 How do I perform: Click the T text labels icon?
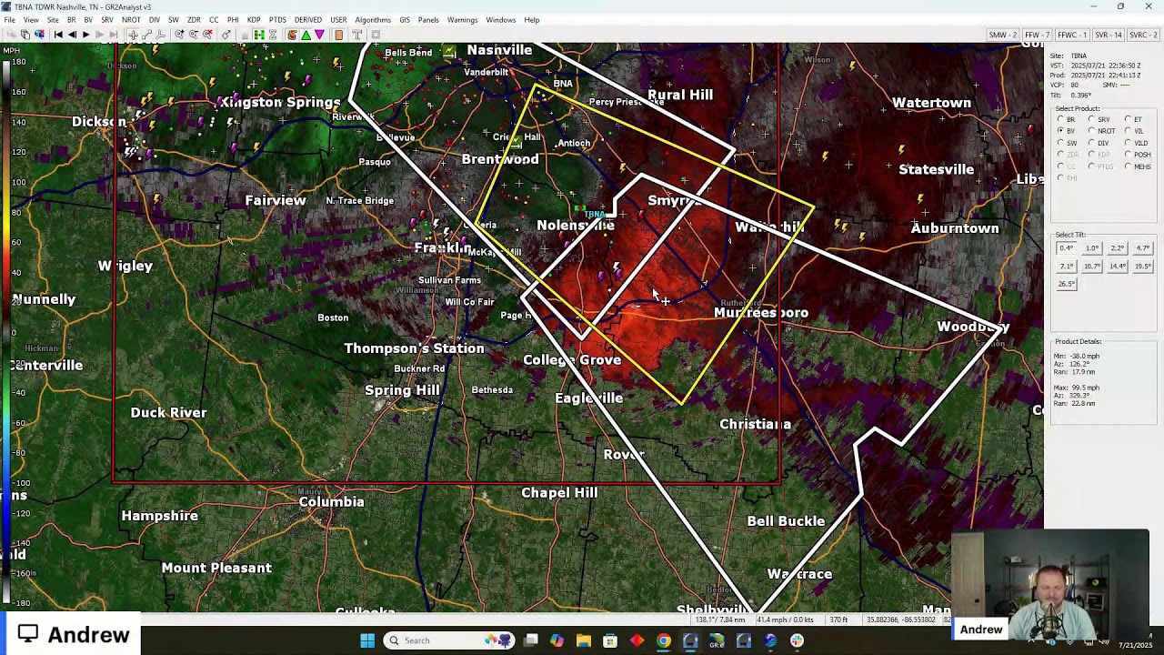pos(356,35)
